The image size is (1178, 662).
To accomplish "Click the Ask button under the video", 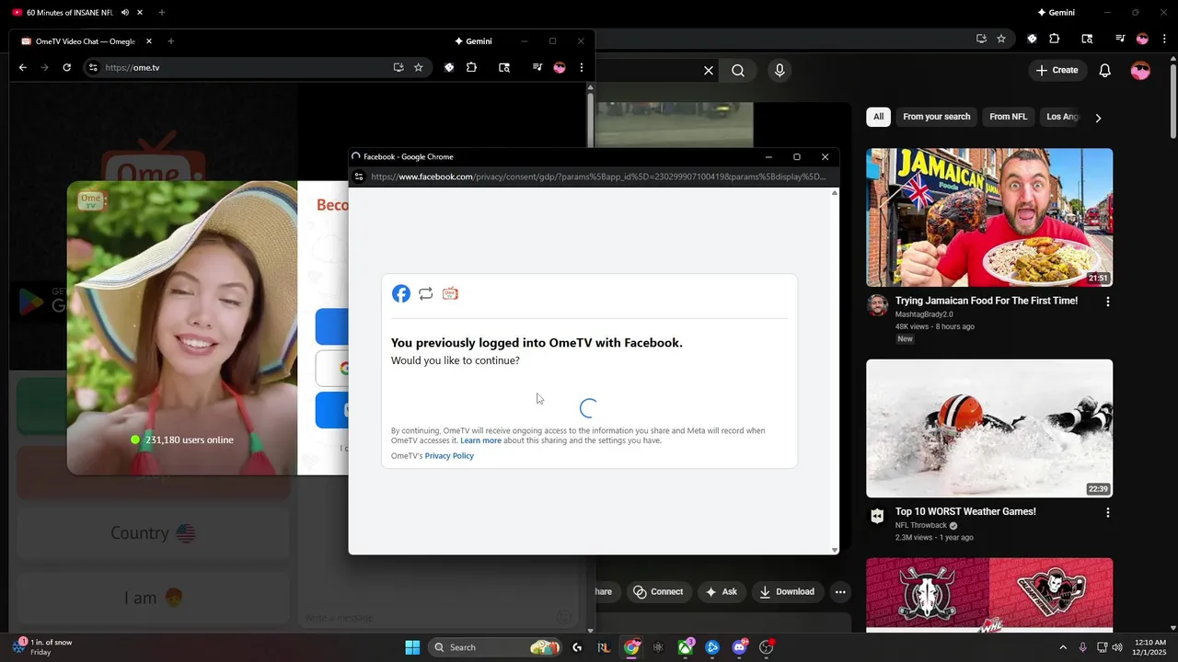I will pyautogui.click(x=722, y=592).
